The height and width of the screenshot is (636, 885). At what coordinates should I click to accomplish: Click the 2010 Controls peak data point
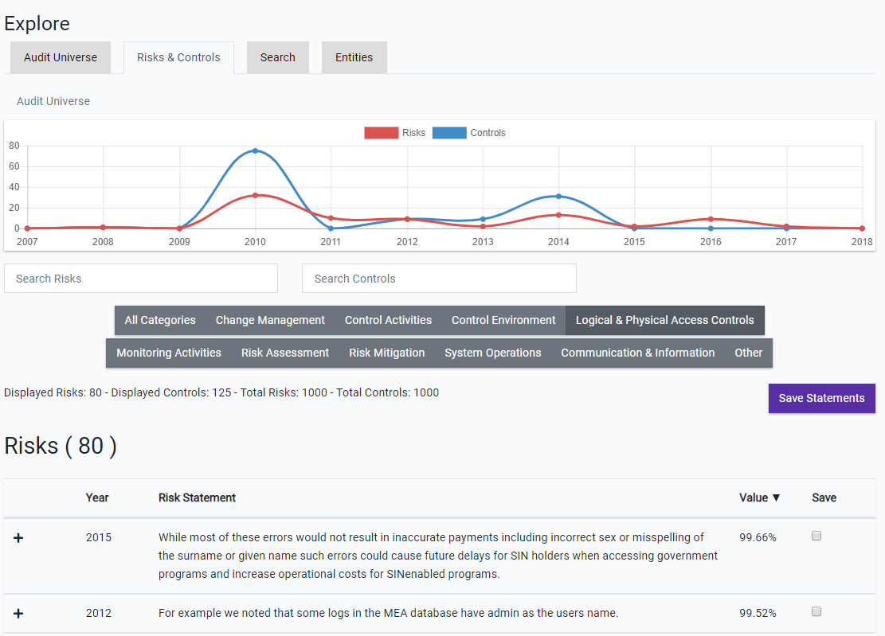coord(255,150)
